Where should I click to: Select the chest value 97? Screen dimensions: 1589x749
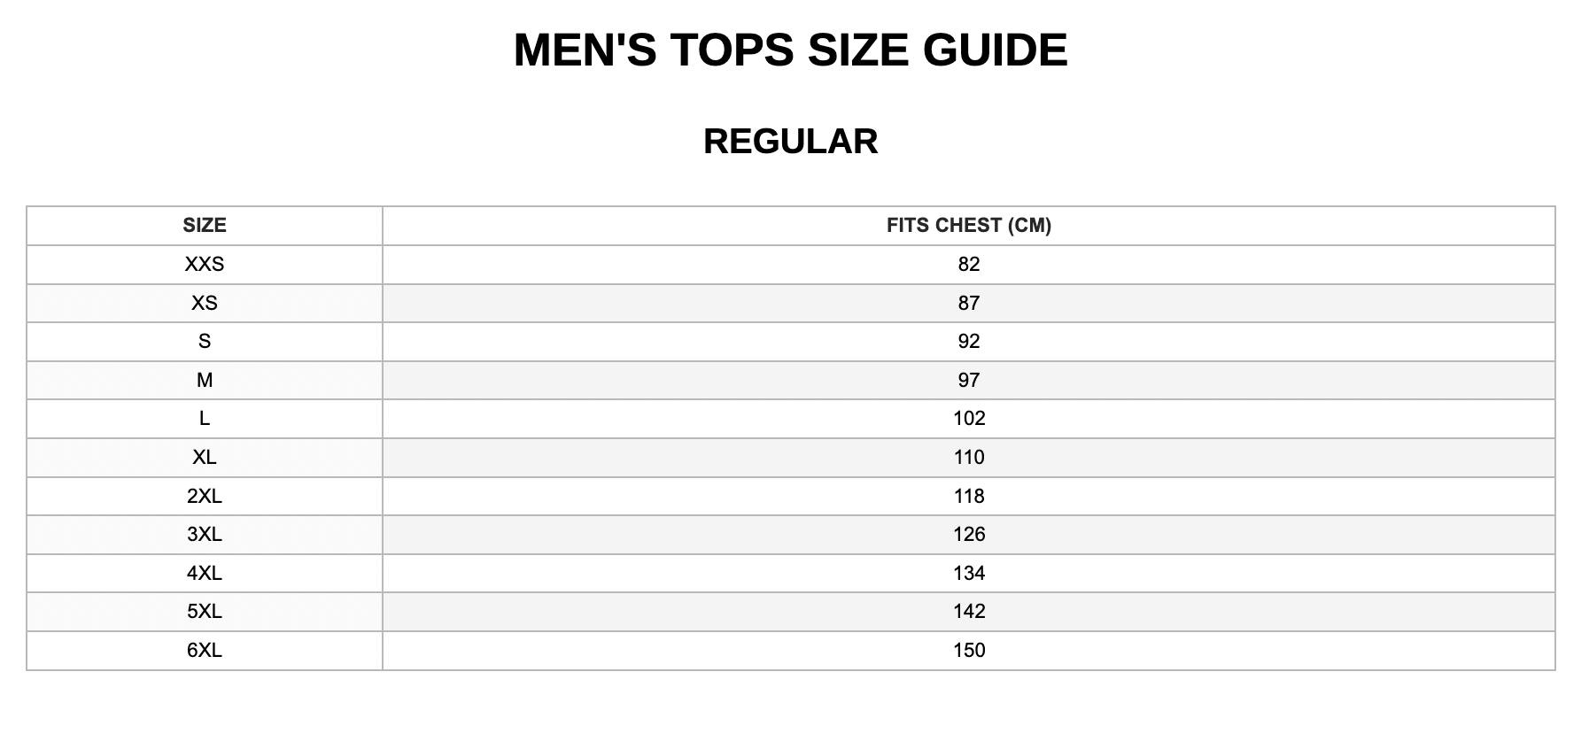pos(969,381)
